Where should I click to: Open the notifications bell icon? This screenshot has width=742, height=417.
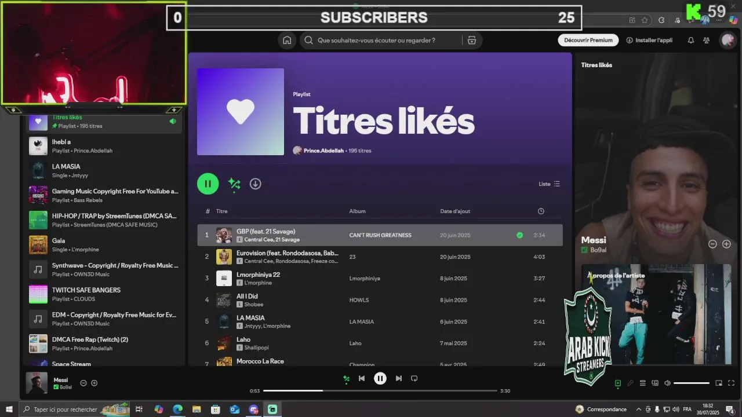(691, 41)
